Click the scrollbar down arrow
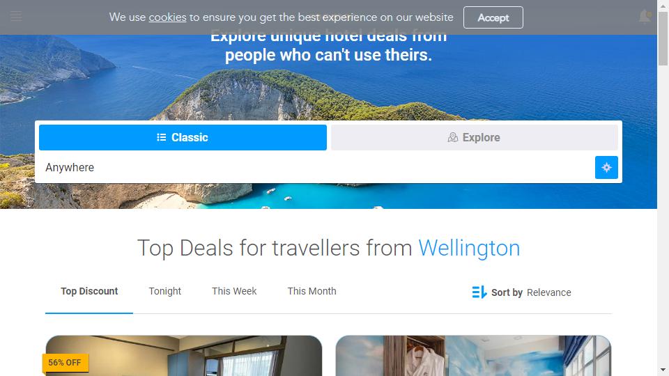Screen dimensions: 669x376 coord(663,370)
